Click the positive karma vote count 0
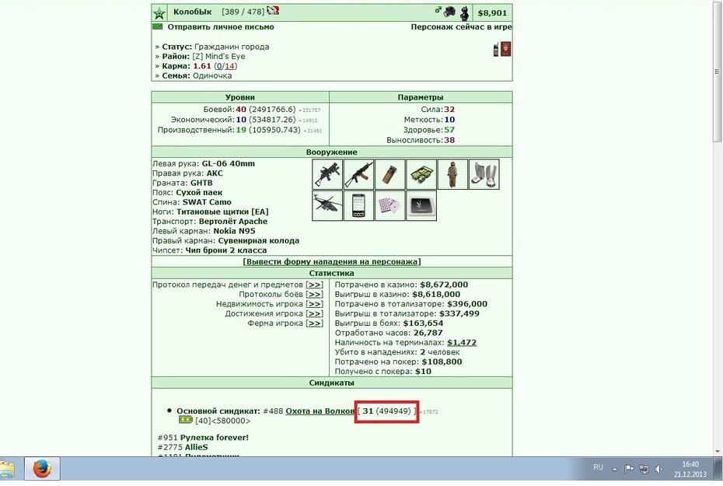Image resolution: width=723 pixels, height=486 pixels. pyautogui.click(x=219, y=66)
